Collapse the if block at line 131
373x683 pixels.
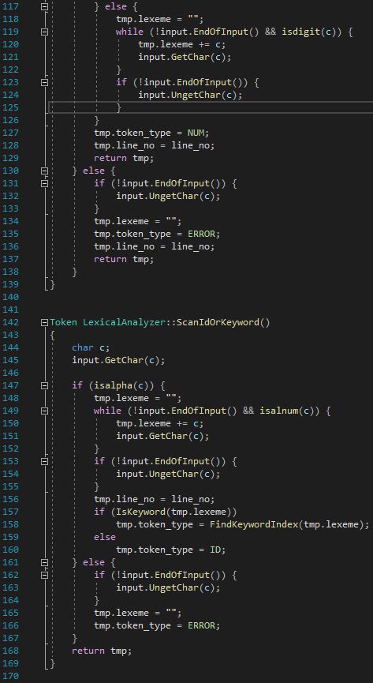(x=44, y=183)
